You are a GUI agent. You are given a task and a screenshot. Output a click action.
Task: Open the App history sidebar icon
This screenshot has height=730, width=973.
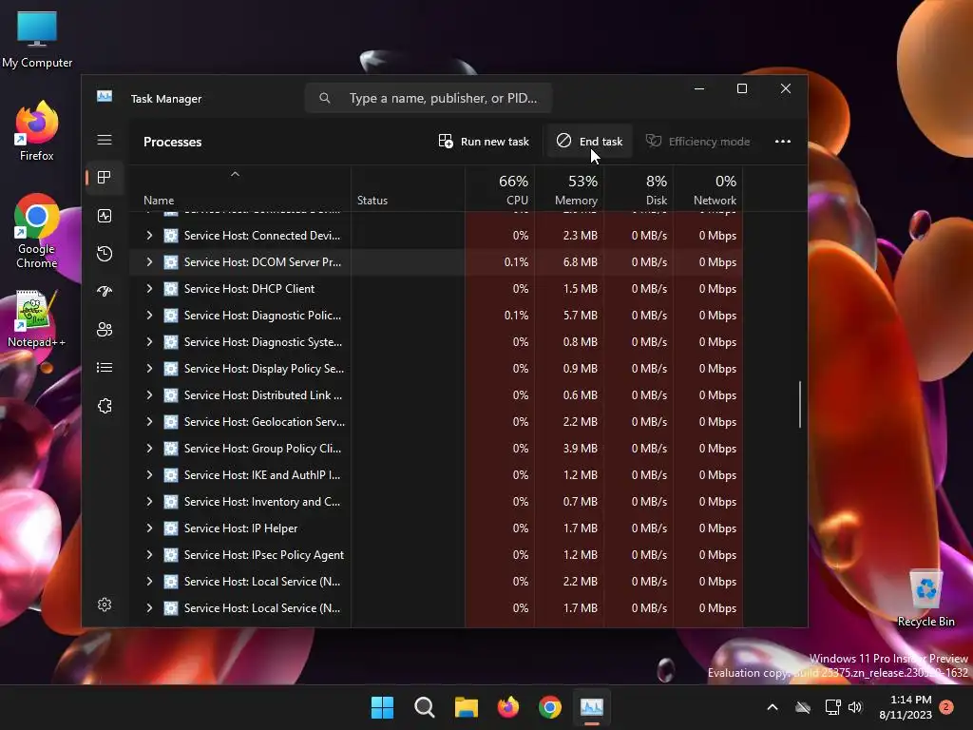point(105,253)
